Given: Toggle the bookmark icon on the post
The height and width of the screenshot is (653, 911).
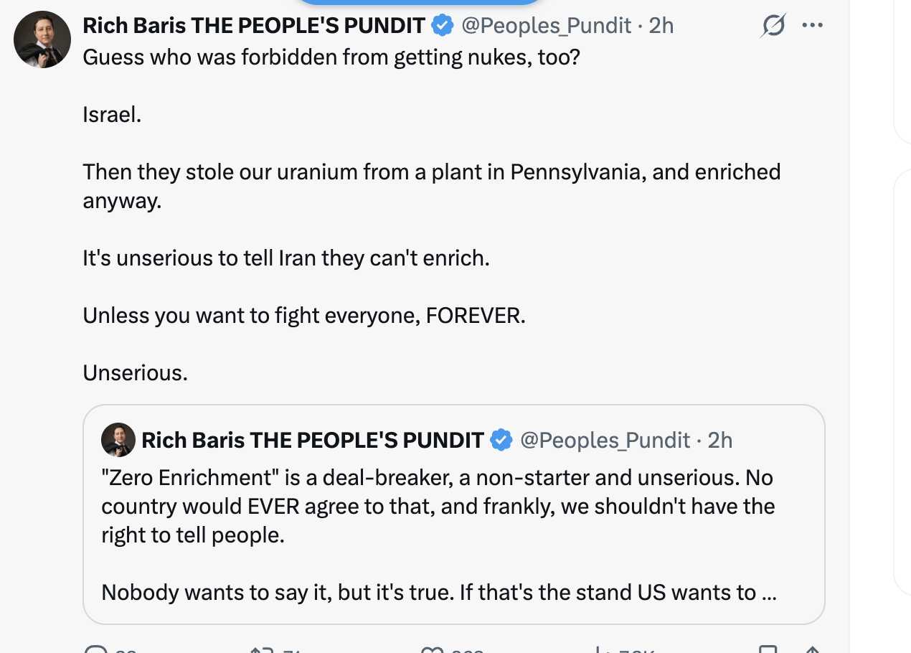Looking at the screenshot, I should pyautogui.click(x=768, y=650).
